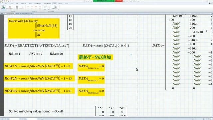Click the Calculate (calculator) ribbon icon
Viewport: 213px width, 120px height.
click(x=17, y=7)
